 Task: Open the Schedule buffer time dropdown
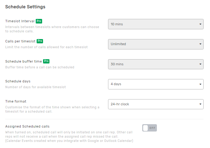pyautogui.click(x=156, y=64)
